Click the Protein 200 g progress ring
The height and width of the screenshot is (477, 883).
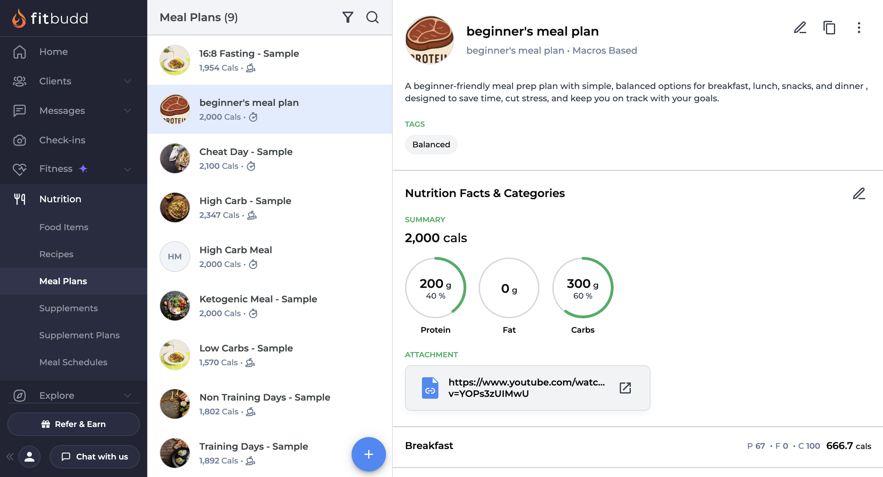(435, 288)
